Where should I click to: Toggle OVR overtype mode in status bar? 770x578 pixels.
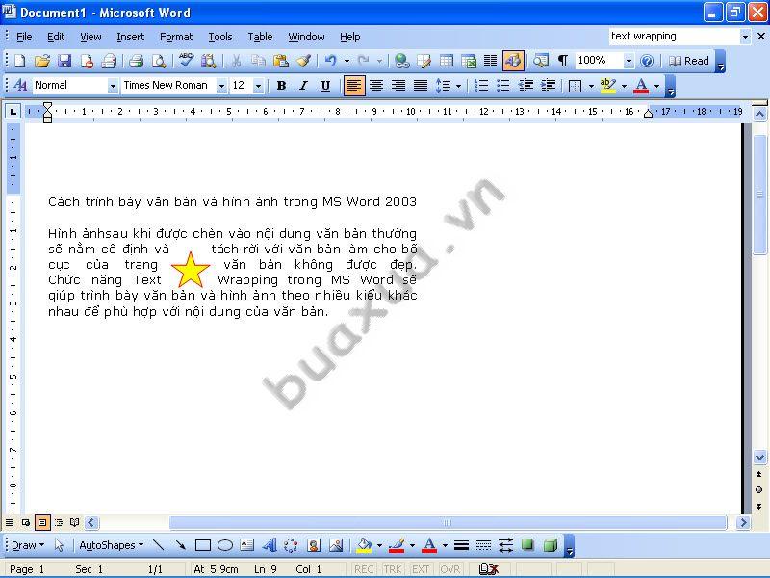[x=450, y=569]
